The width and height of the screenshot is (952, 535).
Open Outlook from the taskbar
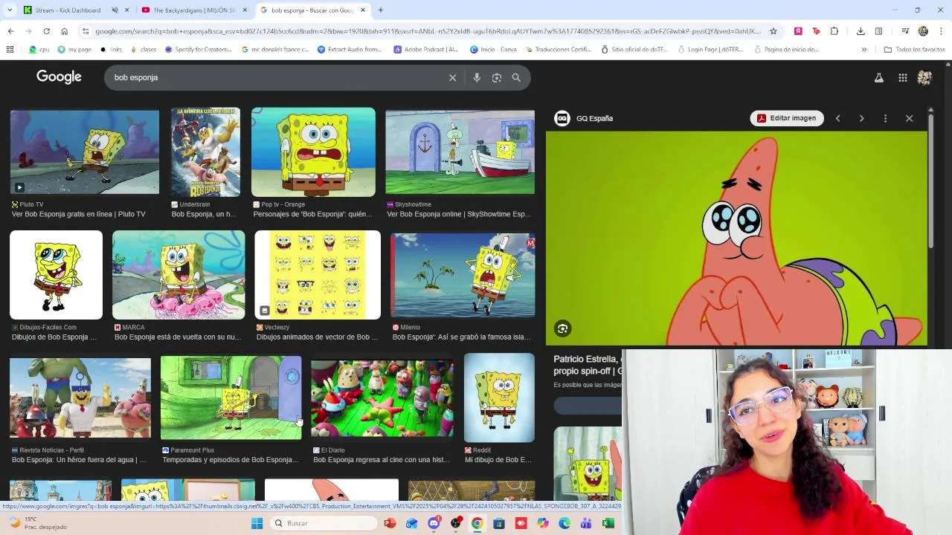[411, 523]
